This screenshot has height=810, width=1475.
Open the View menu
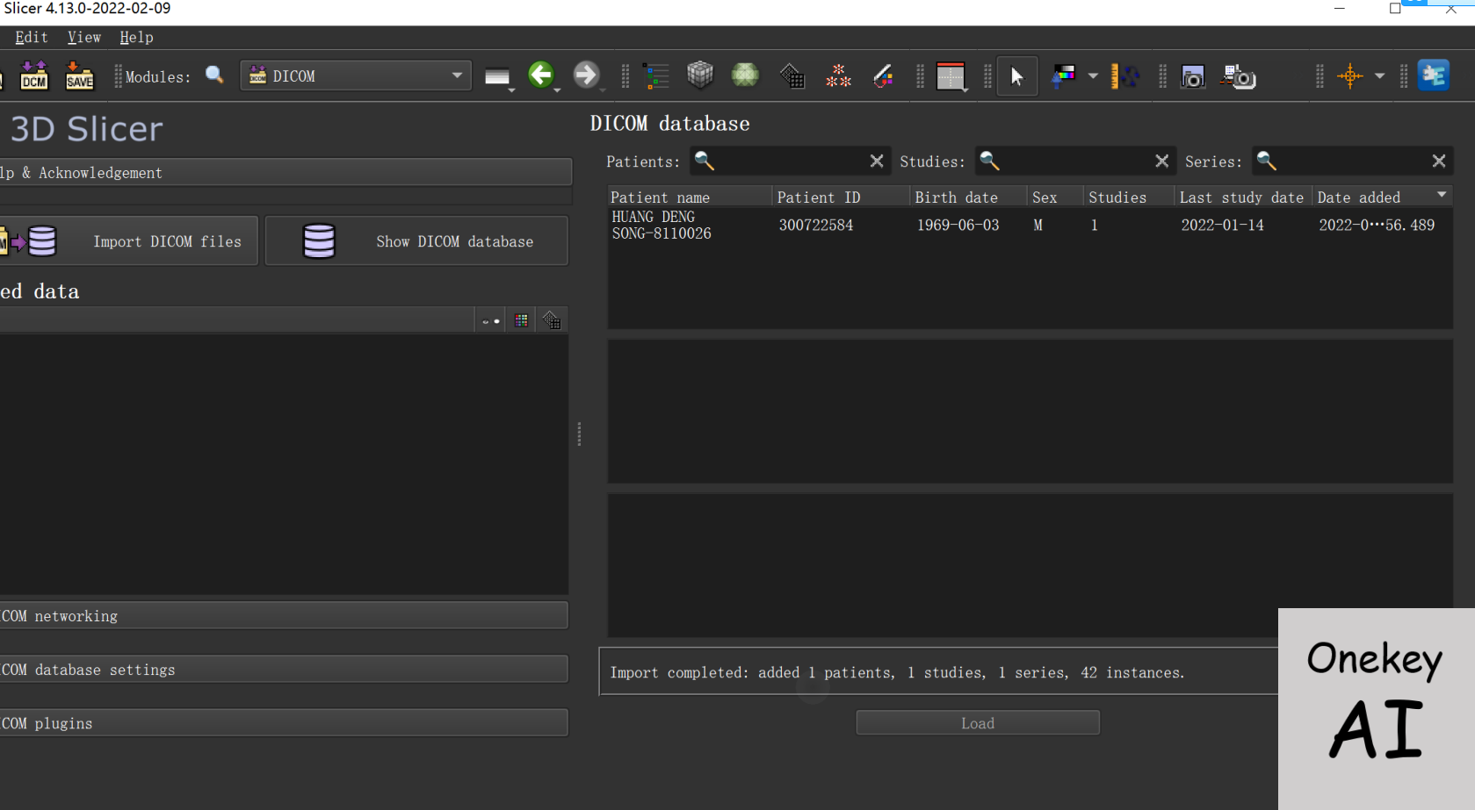click(84, 37)
